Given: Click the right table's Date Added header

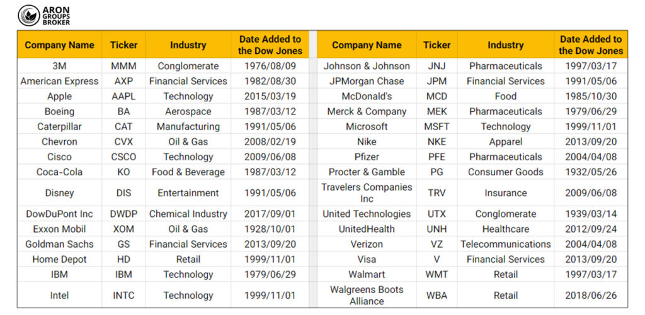Looking at the screenshot, I should (590, 45).
